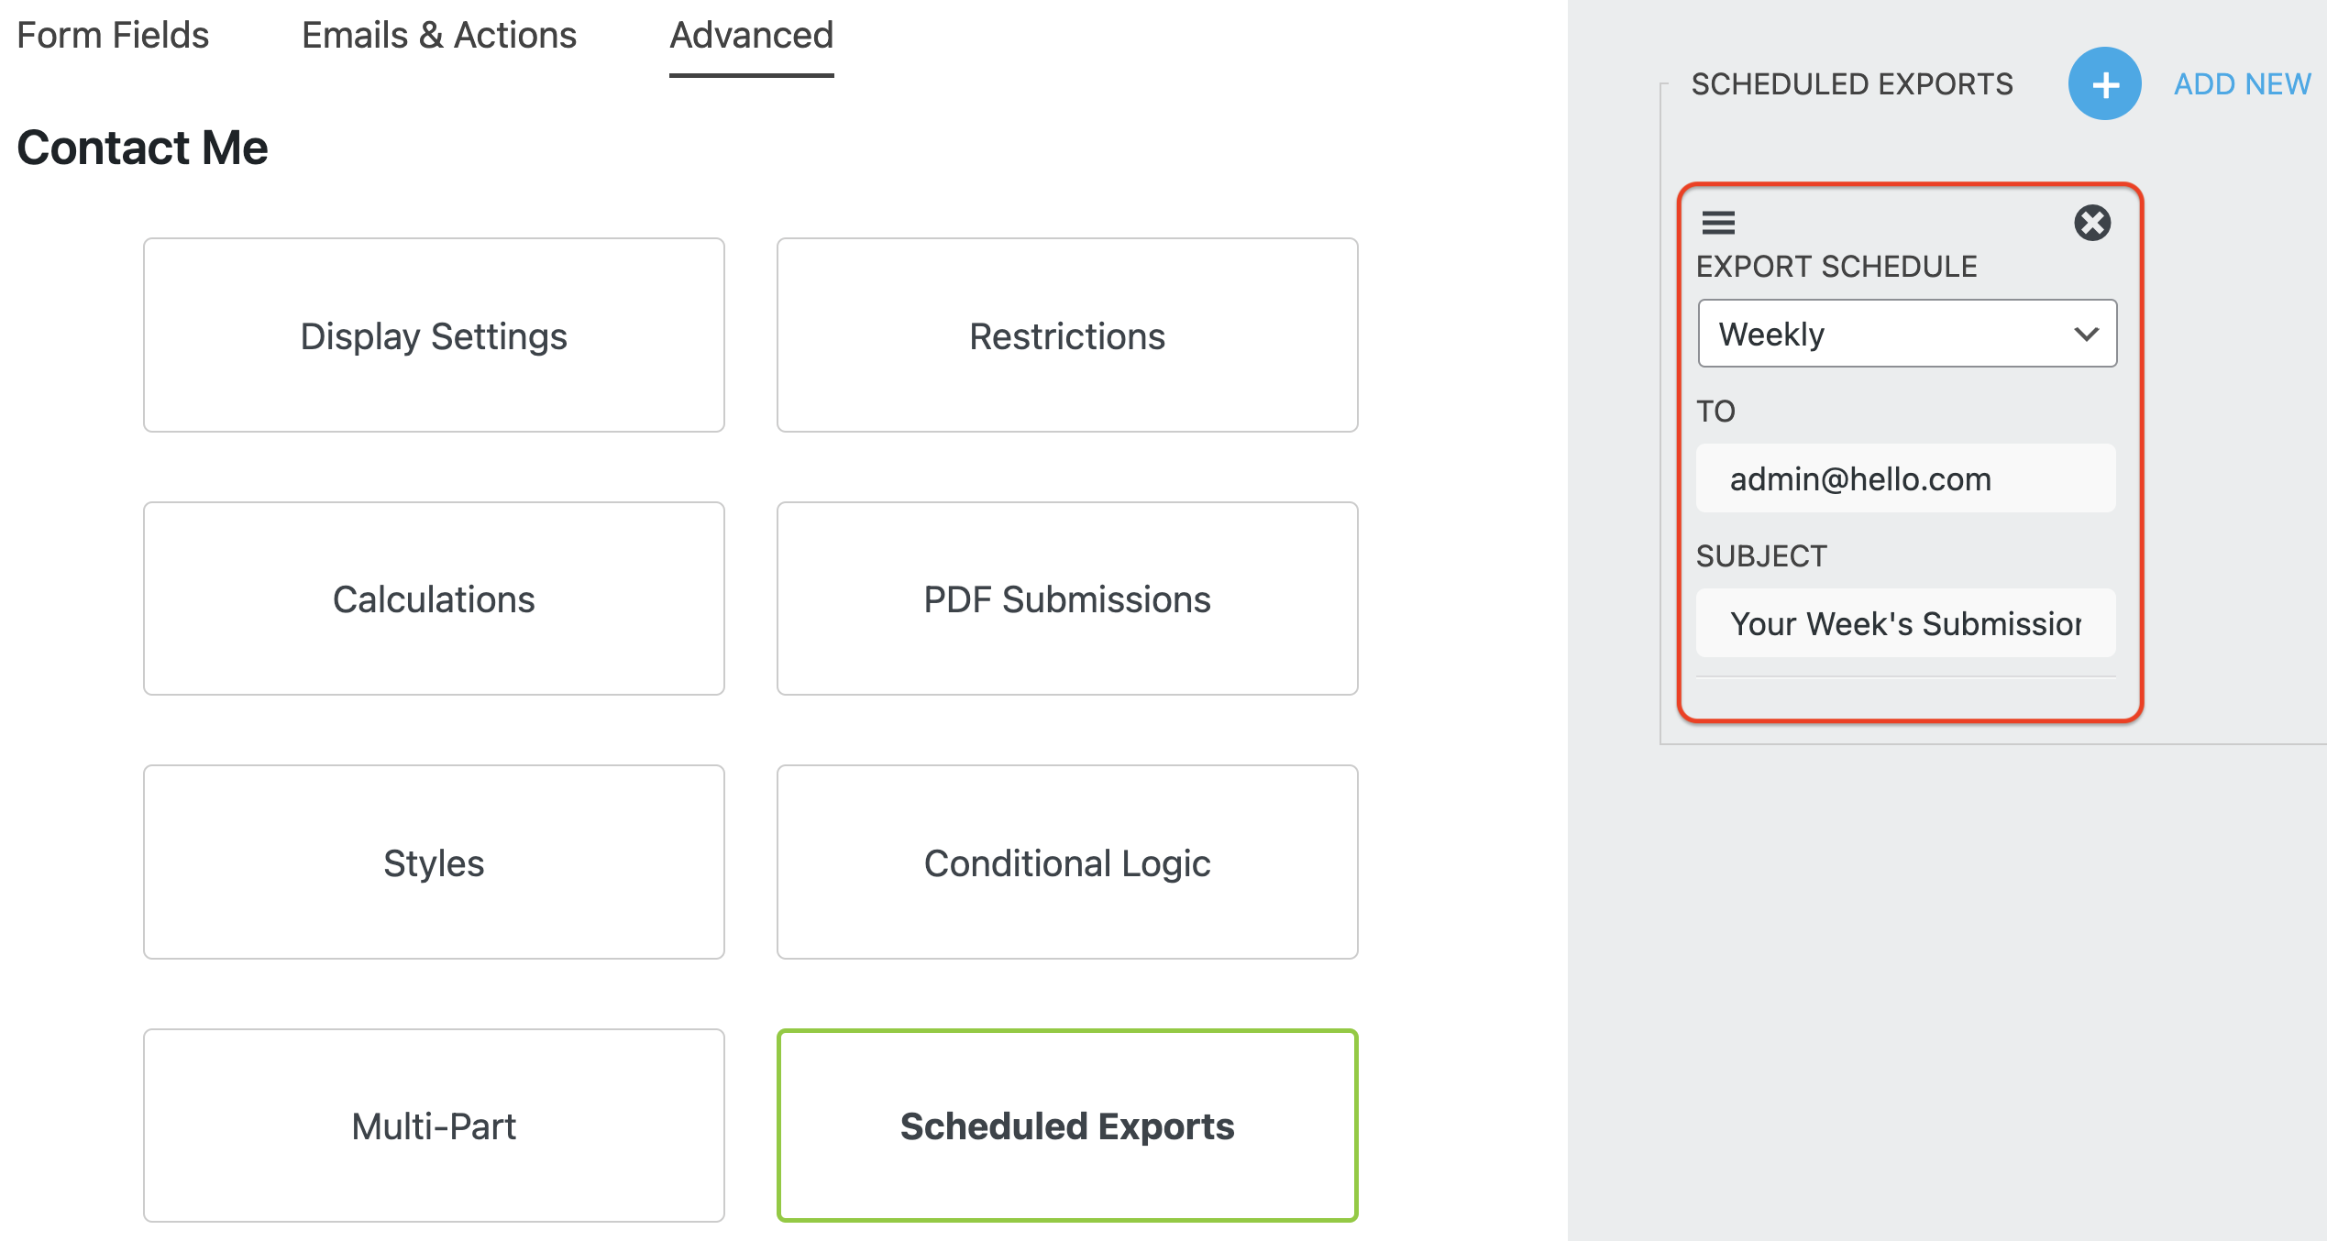Click the ADD NEW link
This screenshot has height=1241, width=2327.
[2243, 83]
